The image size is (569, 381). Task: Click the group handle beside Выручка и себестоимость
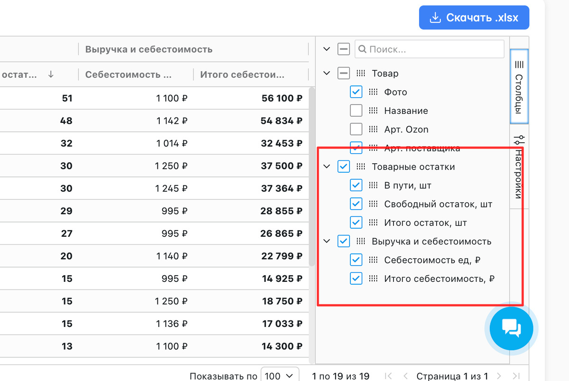pyautogui.click(x=361, y=242)
